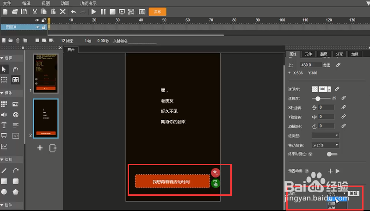The image size is (370, 211).
Task: Cut selection with scissors icon
Action: click(x=35, y=12)
